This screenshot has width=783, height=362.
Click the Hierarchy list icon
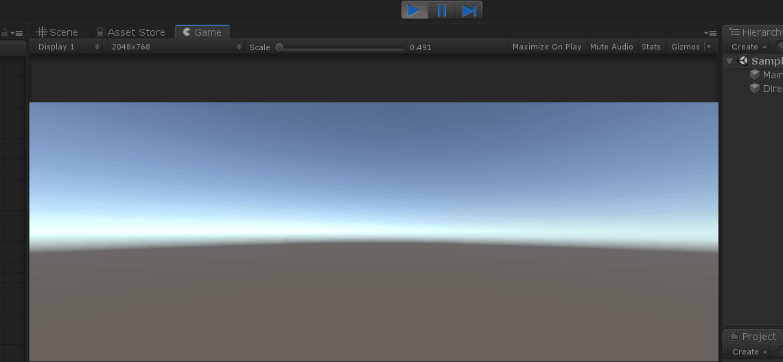[734, 32]
